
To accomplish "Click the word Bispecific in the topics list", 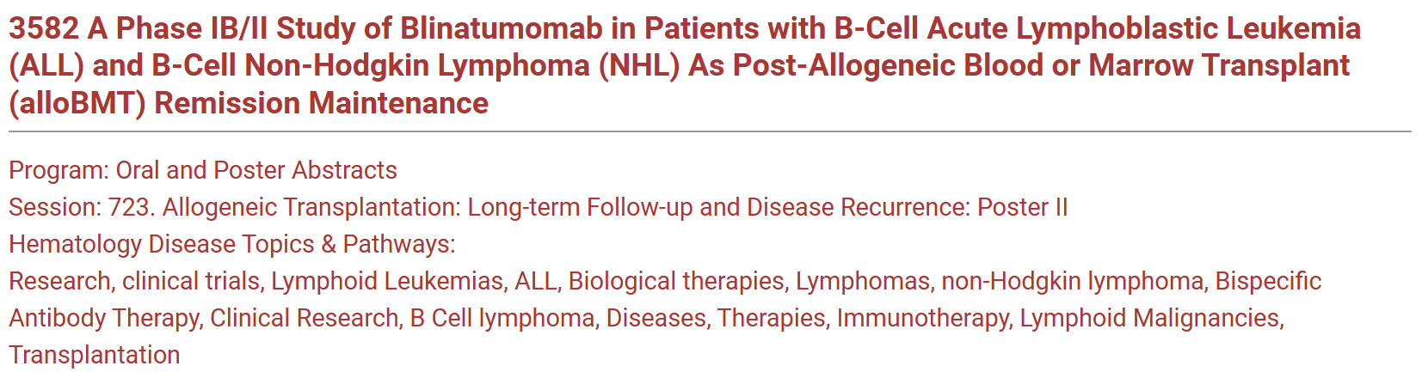I will [1268, 281].
